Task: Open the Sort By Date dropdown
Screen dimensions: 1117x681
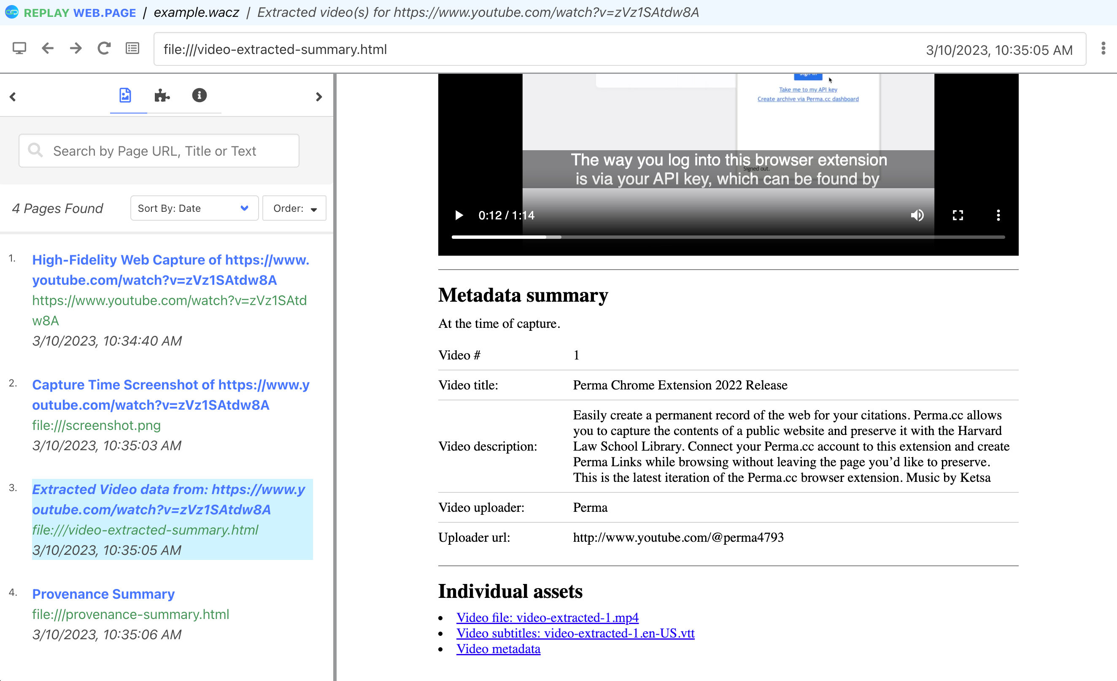Action: 194,208
